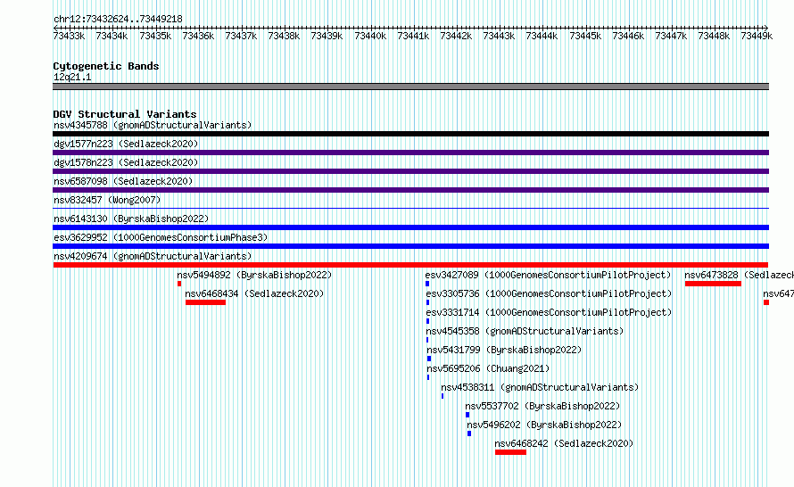Open nsv5431799 ByrskaBishop2022 label
This screenshot has width=794, height=487.
[x=504, y=350]
